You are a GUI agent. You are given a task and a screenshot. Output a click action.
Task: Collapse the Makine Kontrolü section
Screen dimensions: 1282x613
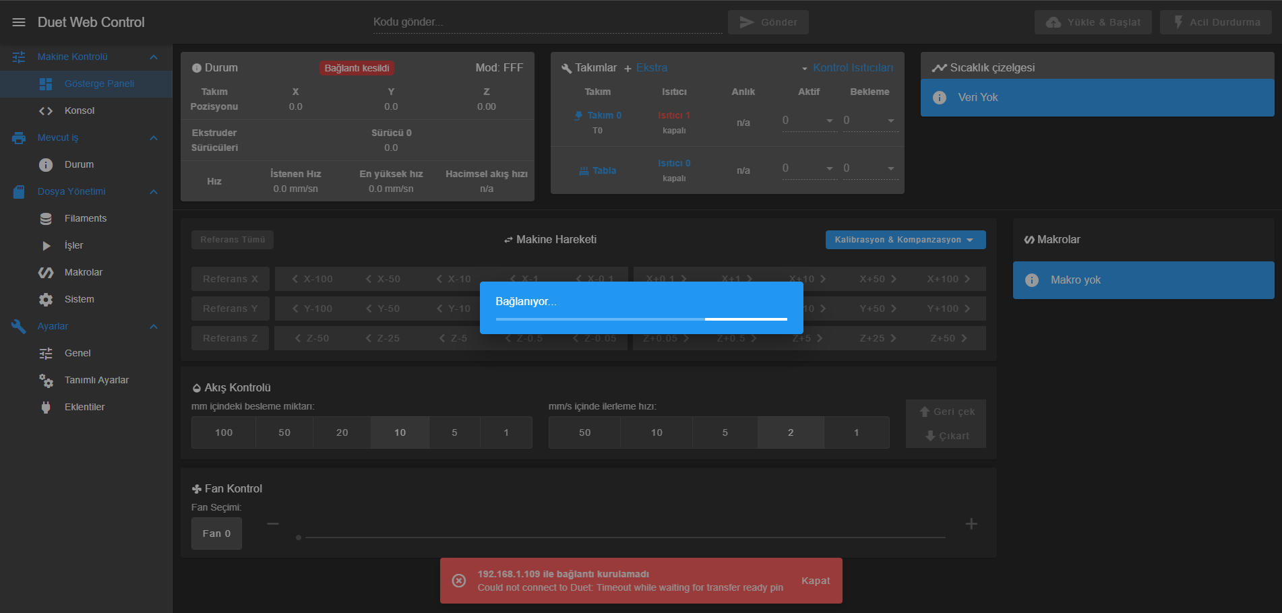[154, 57]
